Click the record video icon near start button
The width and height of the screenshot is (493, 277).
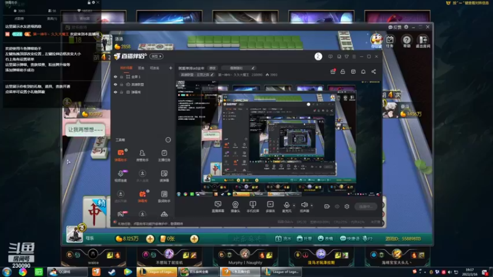pos(327,206)
